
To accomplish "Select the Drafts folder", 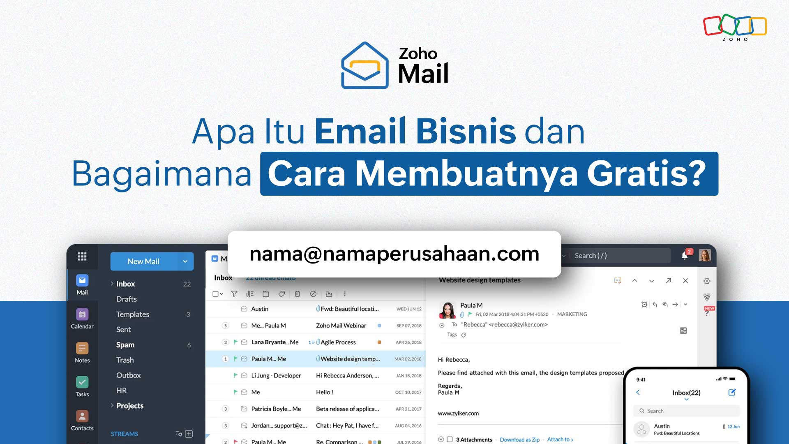I will pyautogui.click(x=126, y=299).
